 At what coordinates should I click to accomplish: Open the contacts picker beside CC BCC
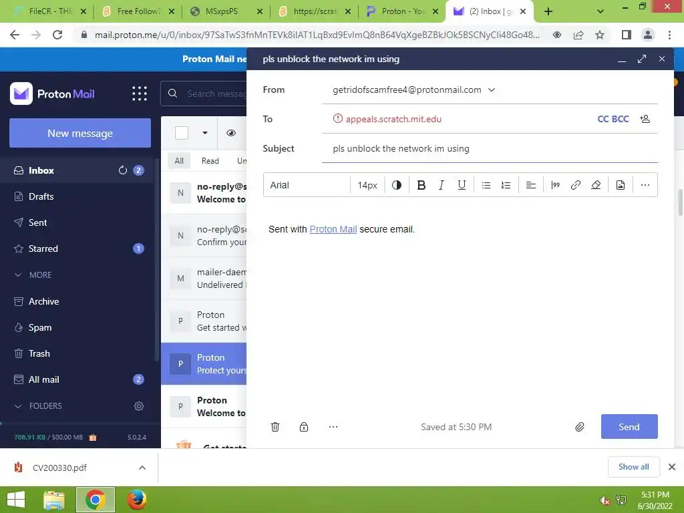645,119
